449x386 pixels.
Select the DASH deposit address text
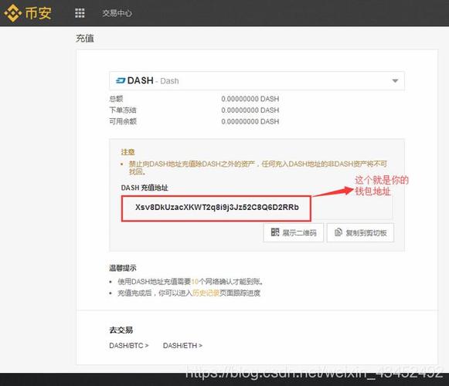click(216, 207)
